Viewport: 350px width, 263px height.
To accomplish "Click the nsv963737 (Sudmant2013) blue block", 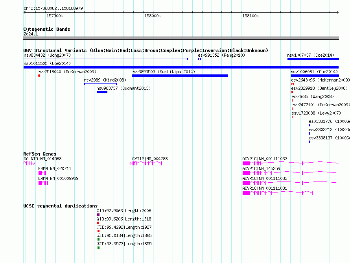I will (102, 92).
